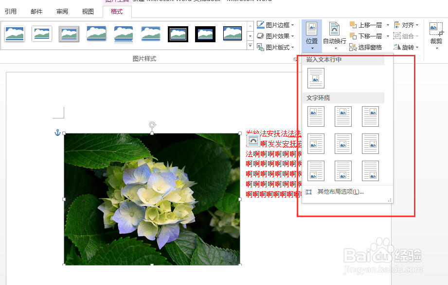This screenshot has width=448, height=285.
Task: Open the Wrap Text (自动换行) dropdown
Action: pos(334,35)
